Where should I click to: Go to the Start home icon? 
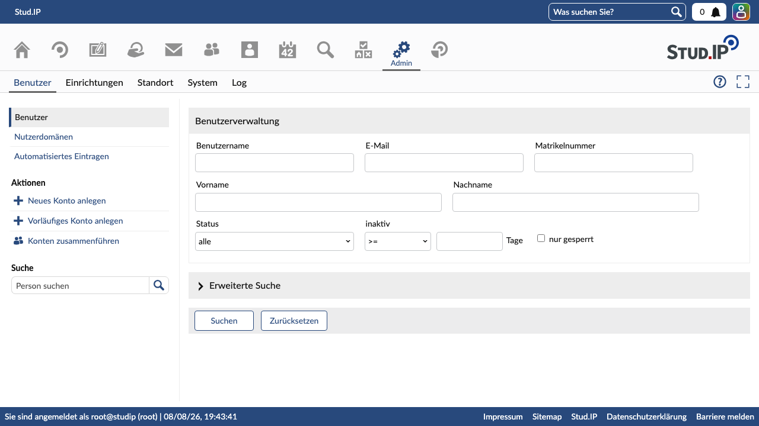pyautogui.click(x=22, y=50)
